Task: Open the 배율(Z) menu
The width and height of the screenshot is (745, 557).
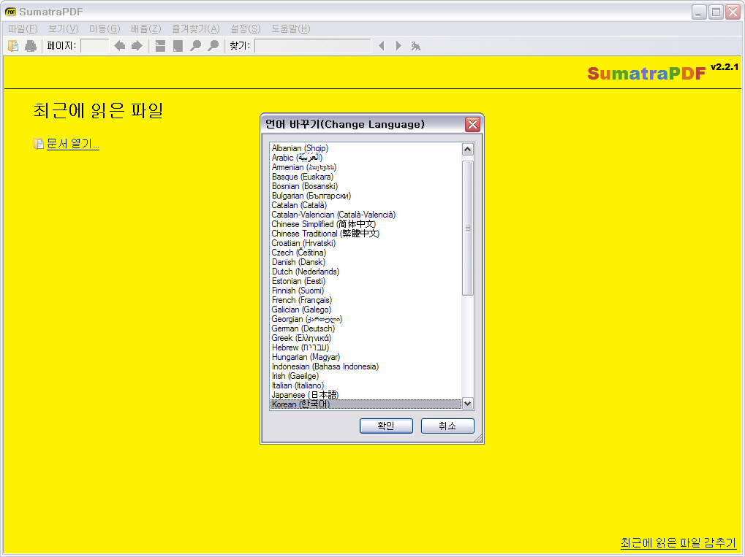Action: tap(146, 29)
